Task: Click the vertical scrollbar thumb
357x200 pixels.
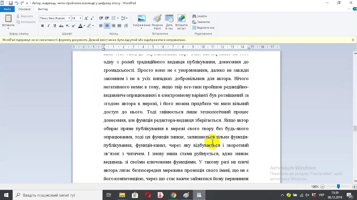Action: (x=355, y=128)
